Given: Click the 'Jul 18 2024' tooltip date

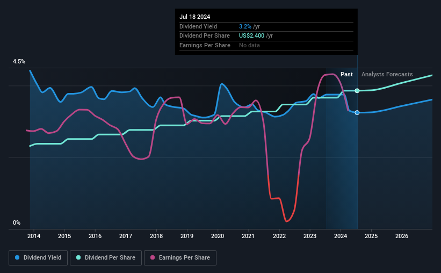Looking at the screenshot, I should [x=194, y=17].
